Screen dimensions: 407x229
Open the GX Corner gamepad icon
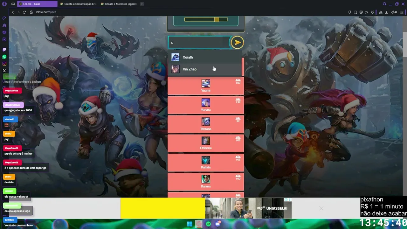pos(13,4)
